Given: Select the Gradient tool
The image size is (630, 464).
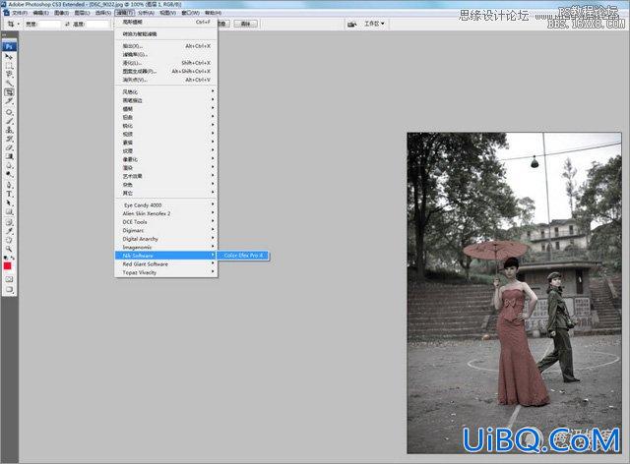Looking at the screenshot, I should click(x=9, y=156).
